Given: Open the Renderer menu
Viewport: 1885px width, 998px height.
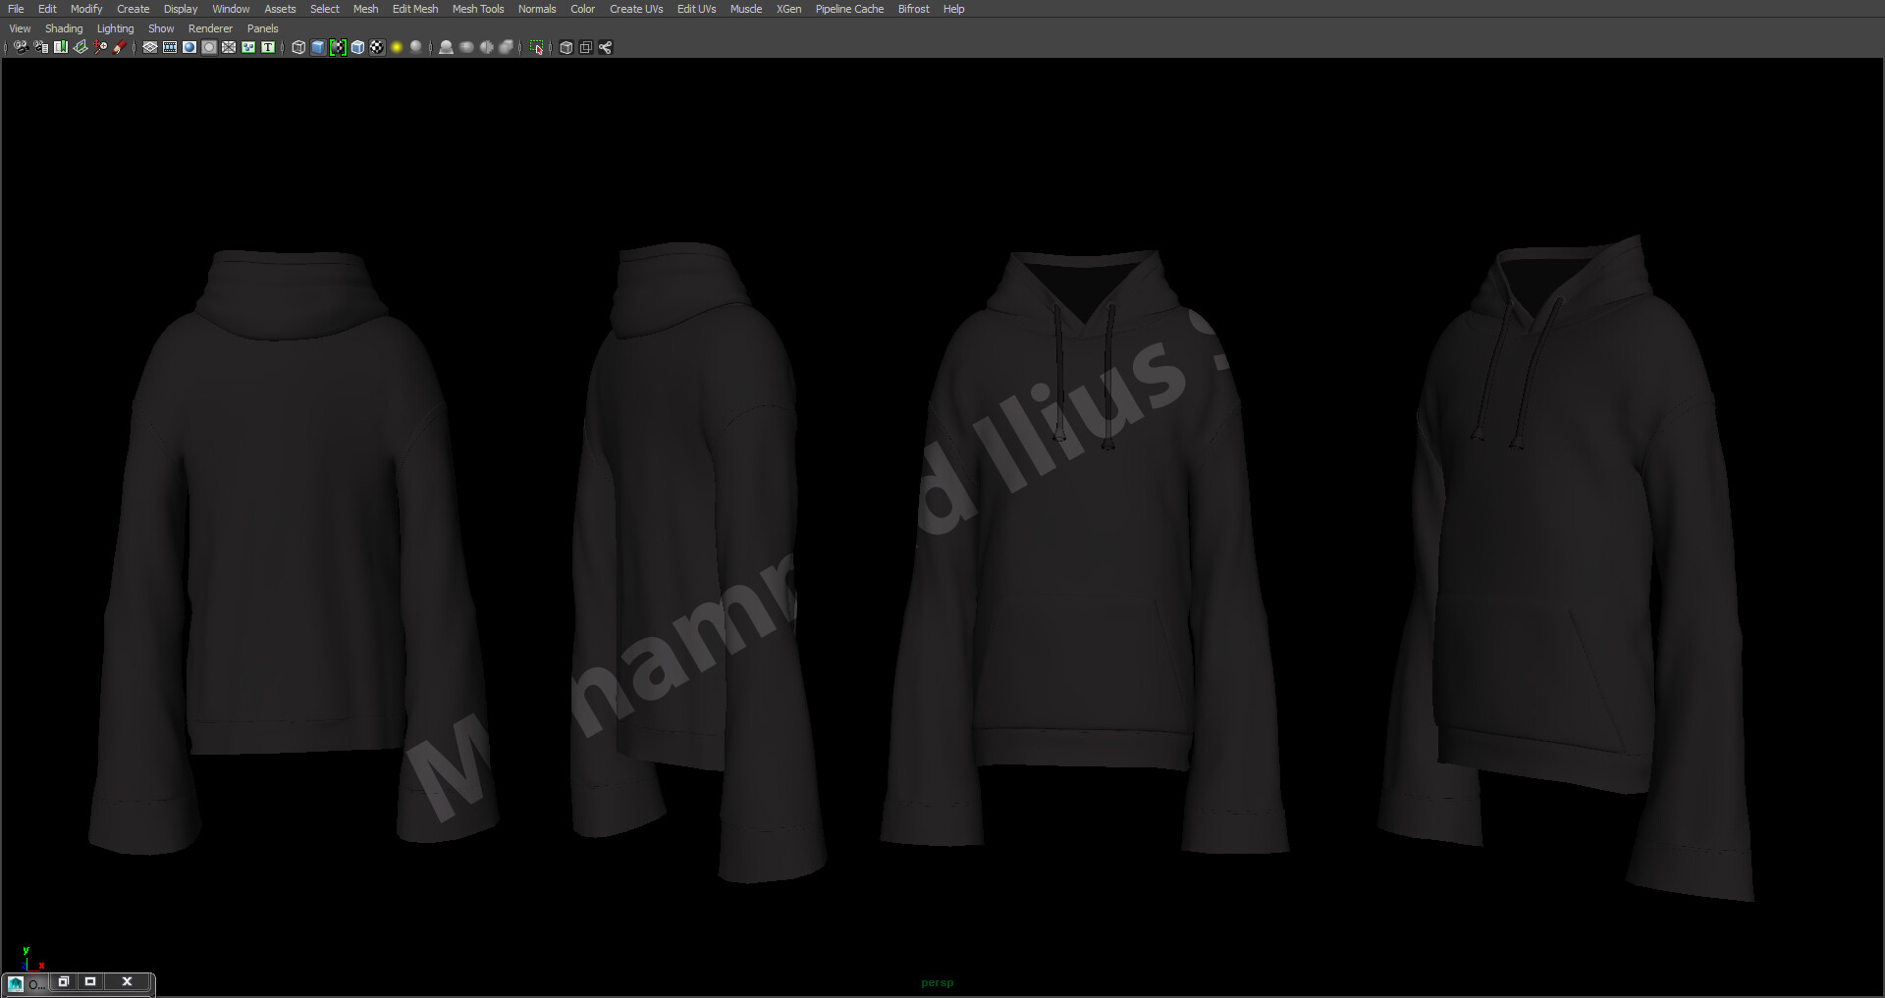Looking at the screenshot, I should coord(209,28).
